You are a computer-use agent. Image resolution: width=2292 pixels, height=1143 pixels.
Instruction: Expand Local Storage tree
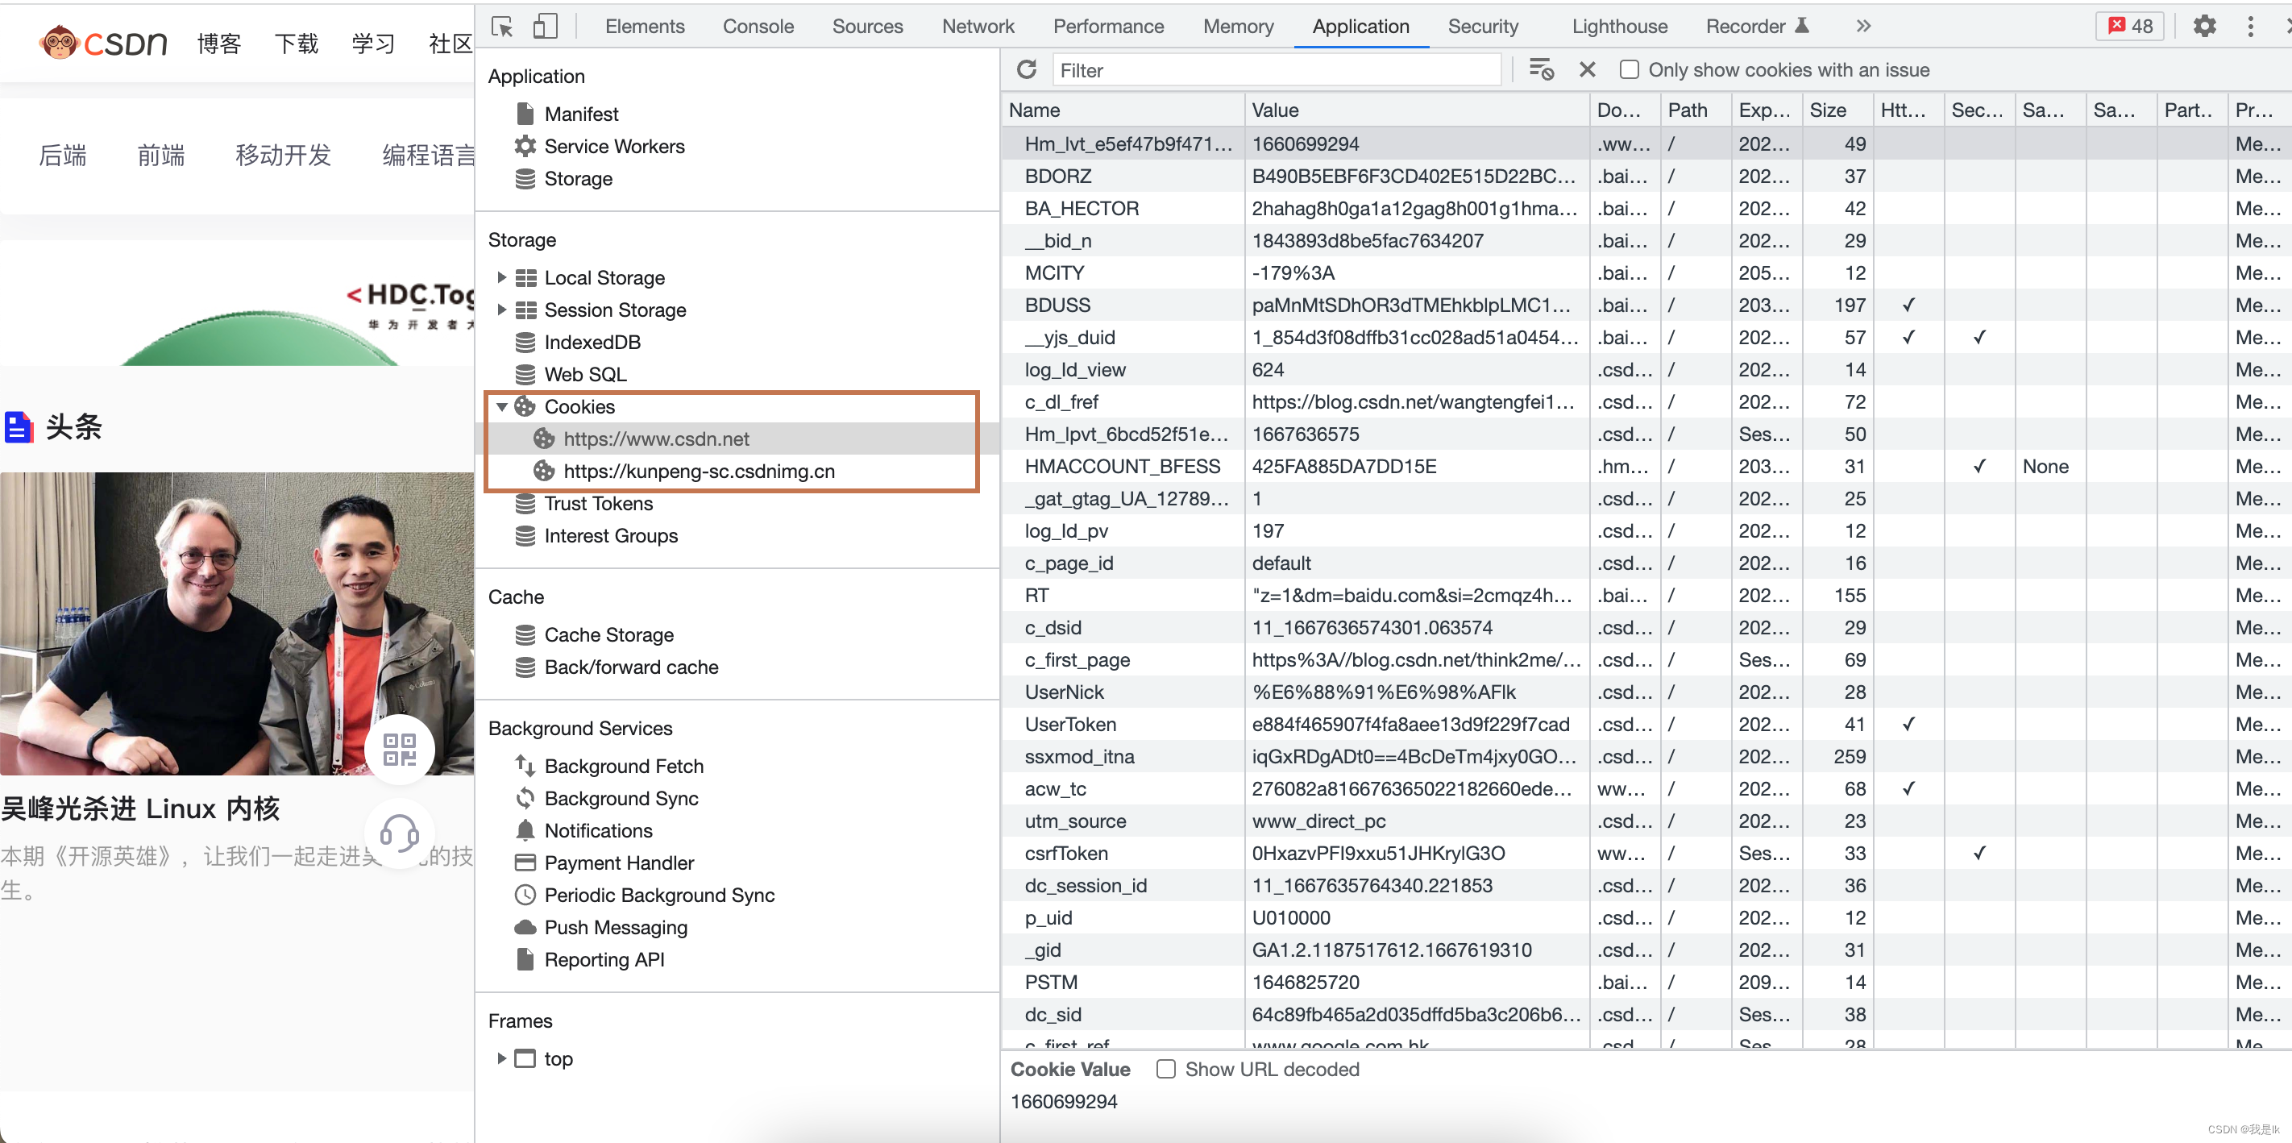(x=502, y=278)
